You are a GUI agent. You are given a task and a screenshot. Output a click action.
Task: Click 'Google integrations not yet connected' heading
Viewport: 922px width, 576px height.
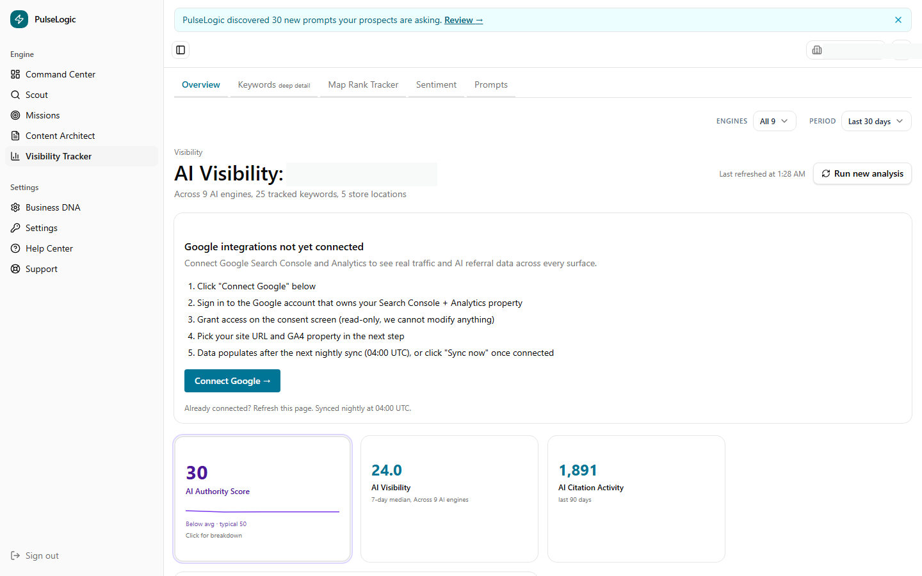(x=274, y=246)
